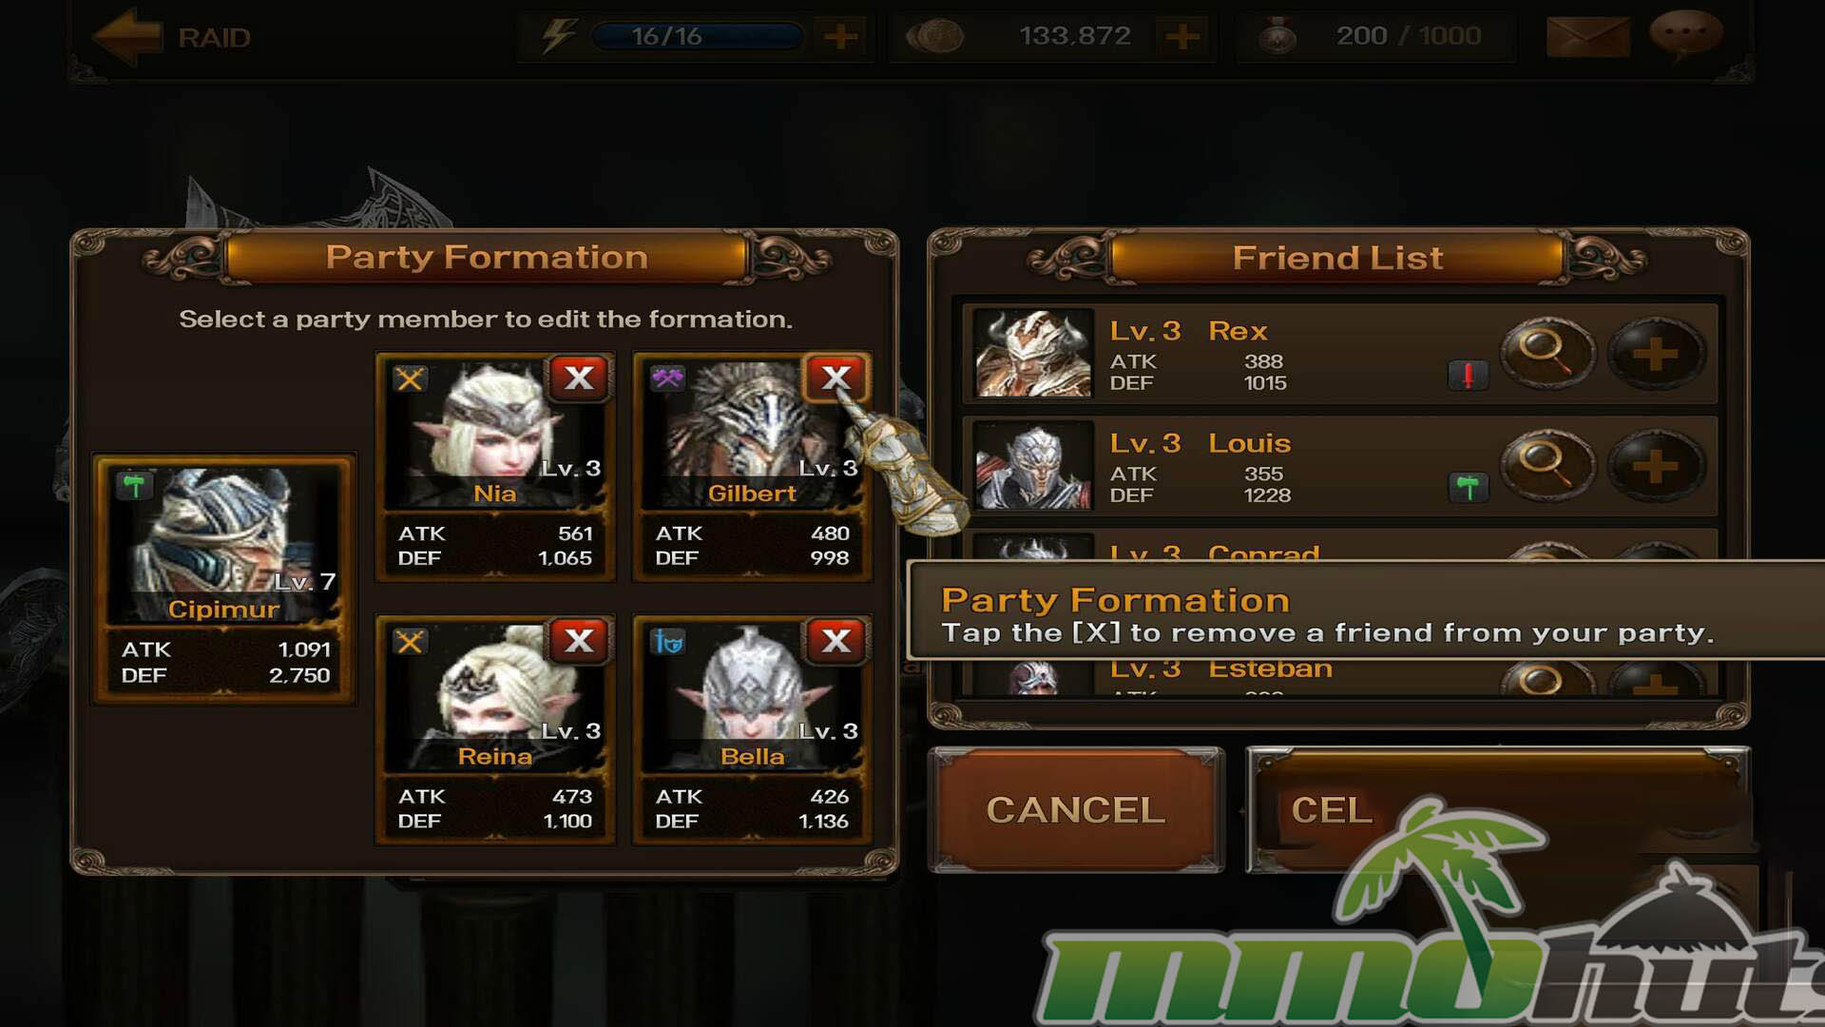Click the energy bar showing 16/16
This screenshot has width=1825, height=1027.
697,37
